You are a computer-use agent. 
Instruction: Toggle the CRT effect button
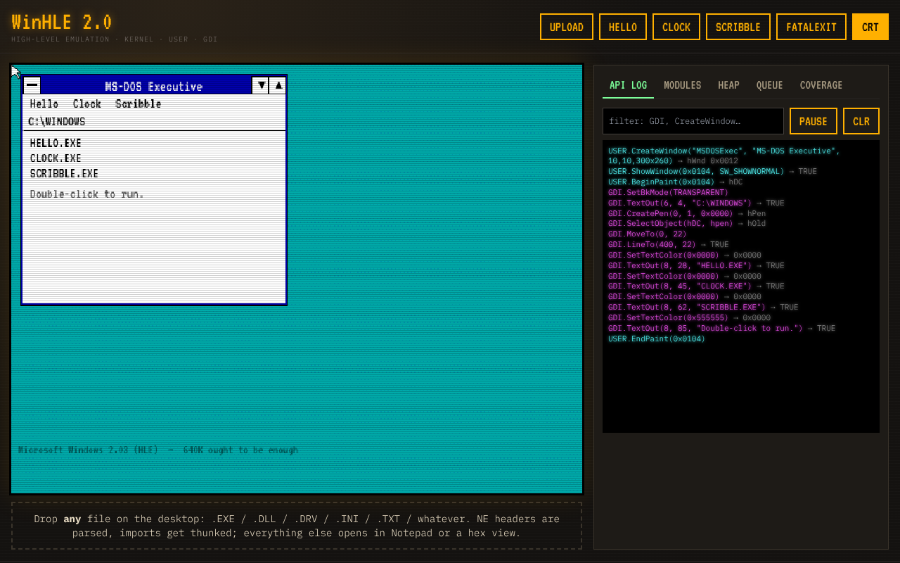pyautogui.click(x=870, y=27)
